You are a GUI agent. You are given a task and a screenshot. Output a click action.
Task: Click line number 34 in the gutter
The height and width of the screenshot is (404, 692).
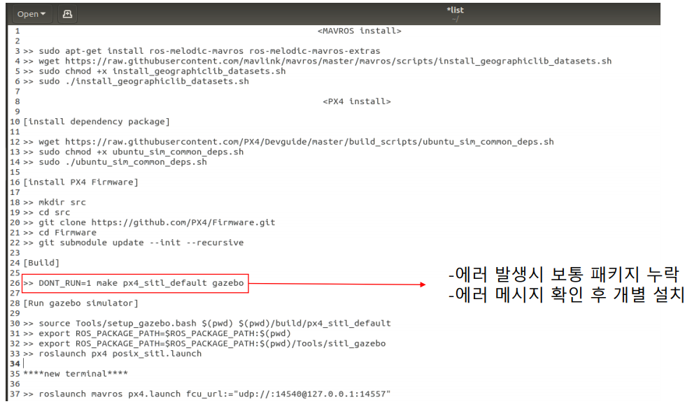tap(15, 364)
